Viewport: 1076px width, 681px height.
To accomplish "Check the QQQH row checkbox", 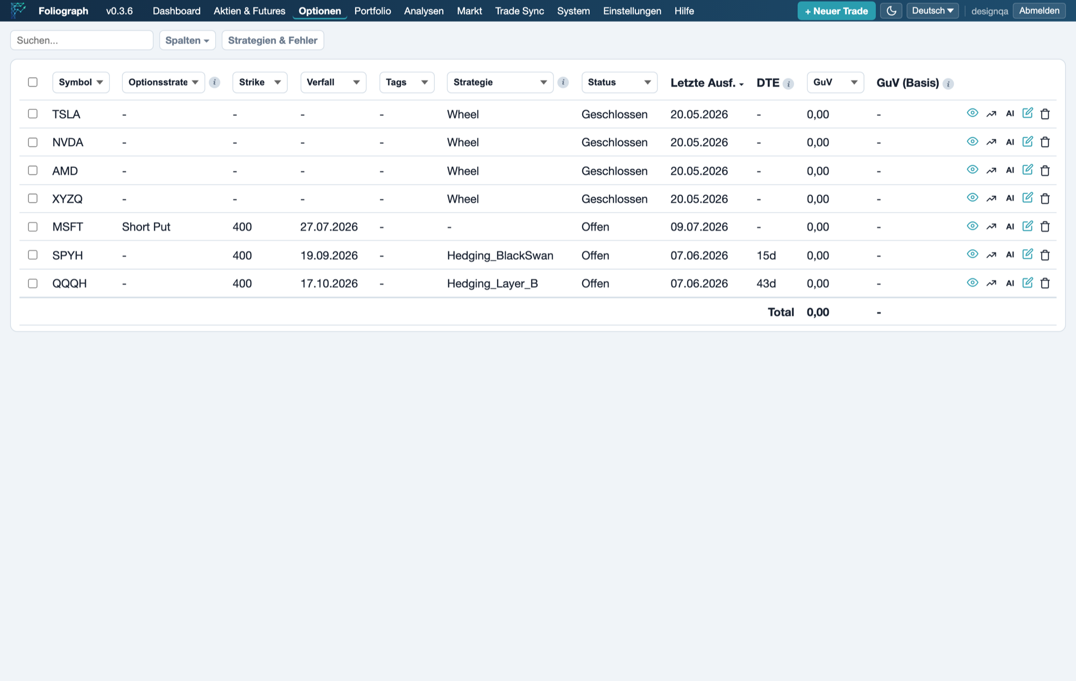I will point(33,283).
